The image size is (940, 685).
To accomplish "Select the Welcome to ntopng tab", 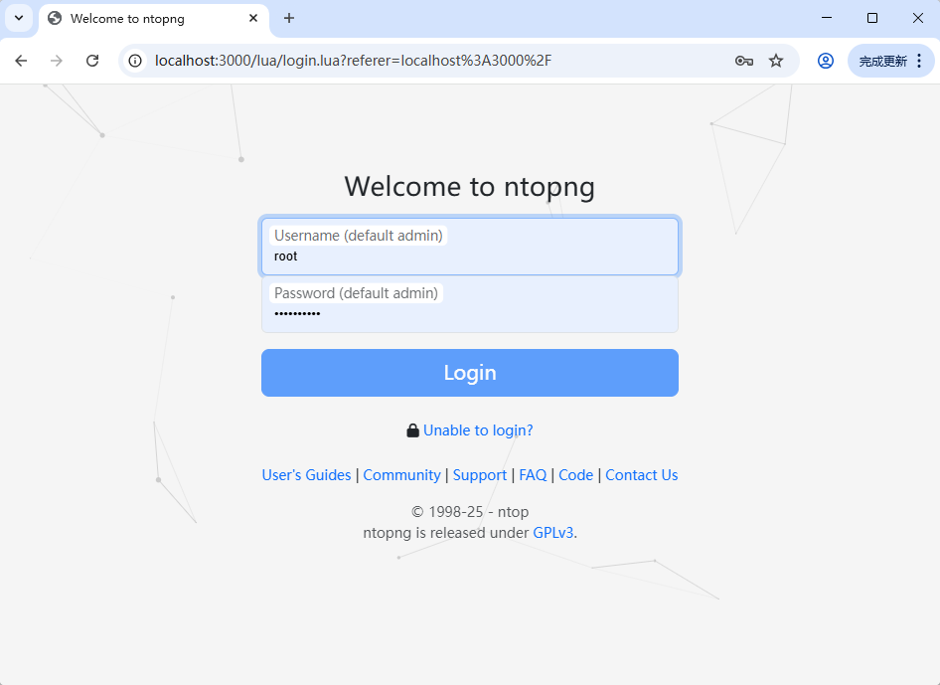I will (x=153, y=19).
